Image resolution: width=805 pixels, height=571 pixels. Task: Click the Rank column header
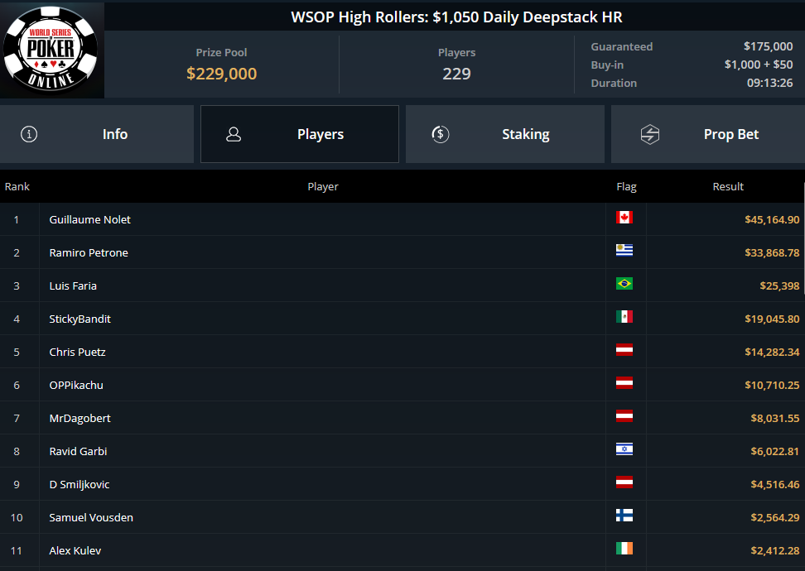[17, 187]
